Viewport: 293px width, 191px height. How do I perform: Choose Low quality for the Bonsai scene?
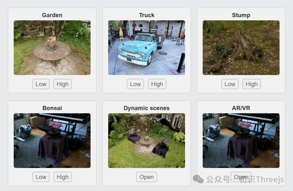[41, 177]
